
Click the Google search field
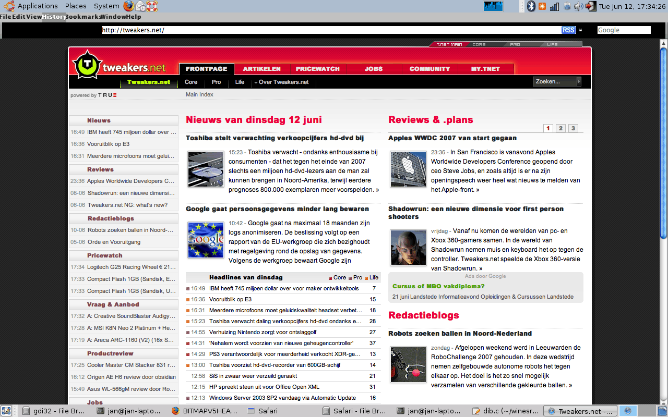624,30
